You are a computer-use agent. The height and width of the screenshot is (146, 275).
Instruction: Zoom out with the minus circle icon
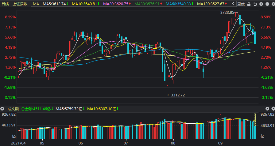(267, 4)
